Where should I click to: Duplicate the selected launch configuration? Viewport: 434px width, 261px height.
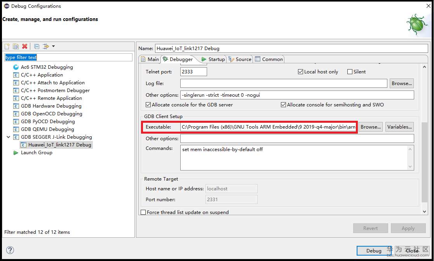[16, 46]
